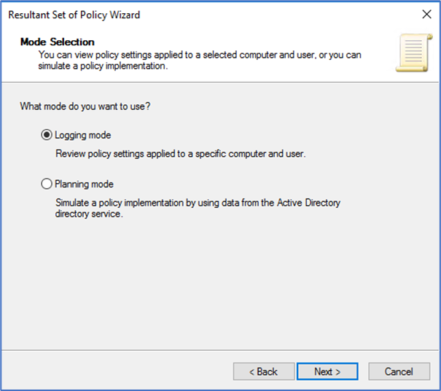Select the Logging mode radio button
This screenshot has height=391, width=441.
tap(47, 135)
